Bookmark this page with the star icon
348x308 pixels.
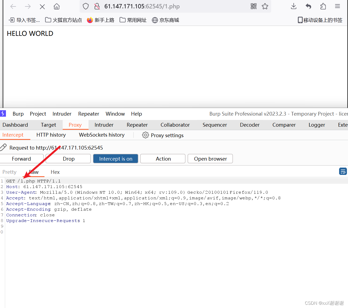tap(265, 6)
